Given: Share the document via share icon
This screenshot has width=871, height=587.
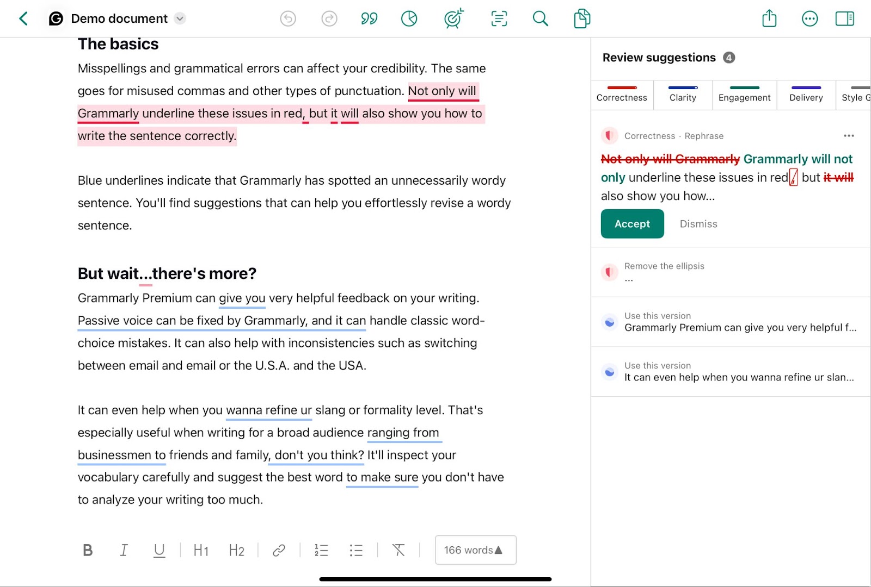Looking at the screenshot, I should [769, 18].
